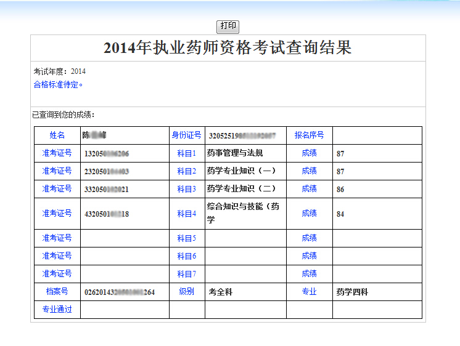Click the score 87 in the 药事管理与法规 row
The image size is (460, 346).
(x=340, y=153)
